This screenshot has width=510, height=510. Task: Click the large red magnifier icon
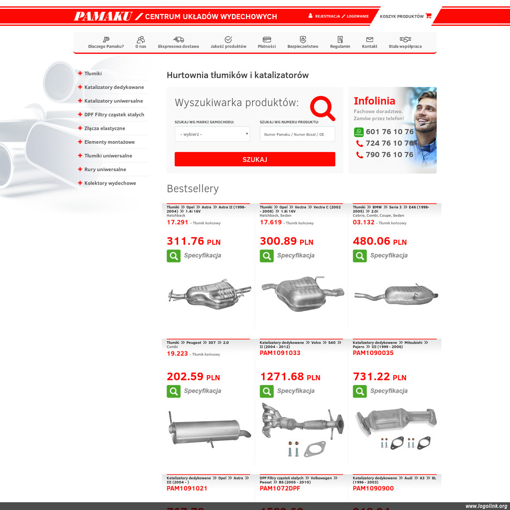tap(322, 108)
